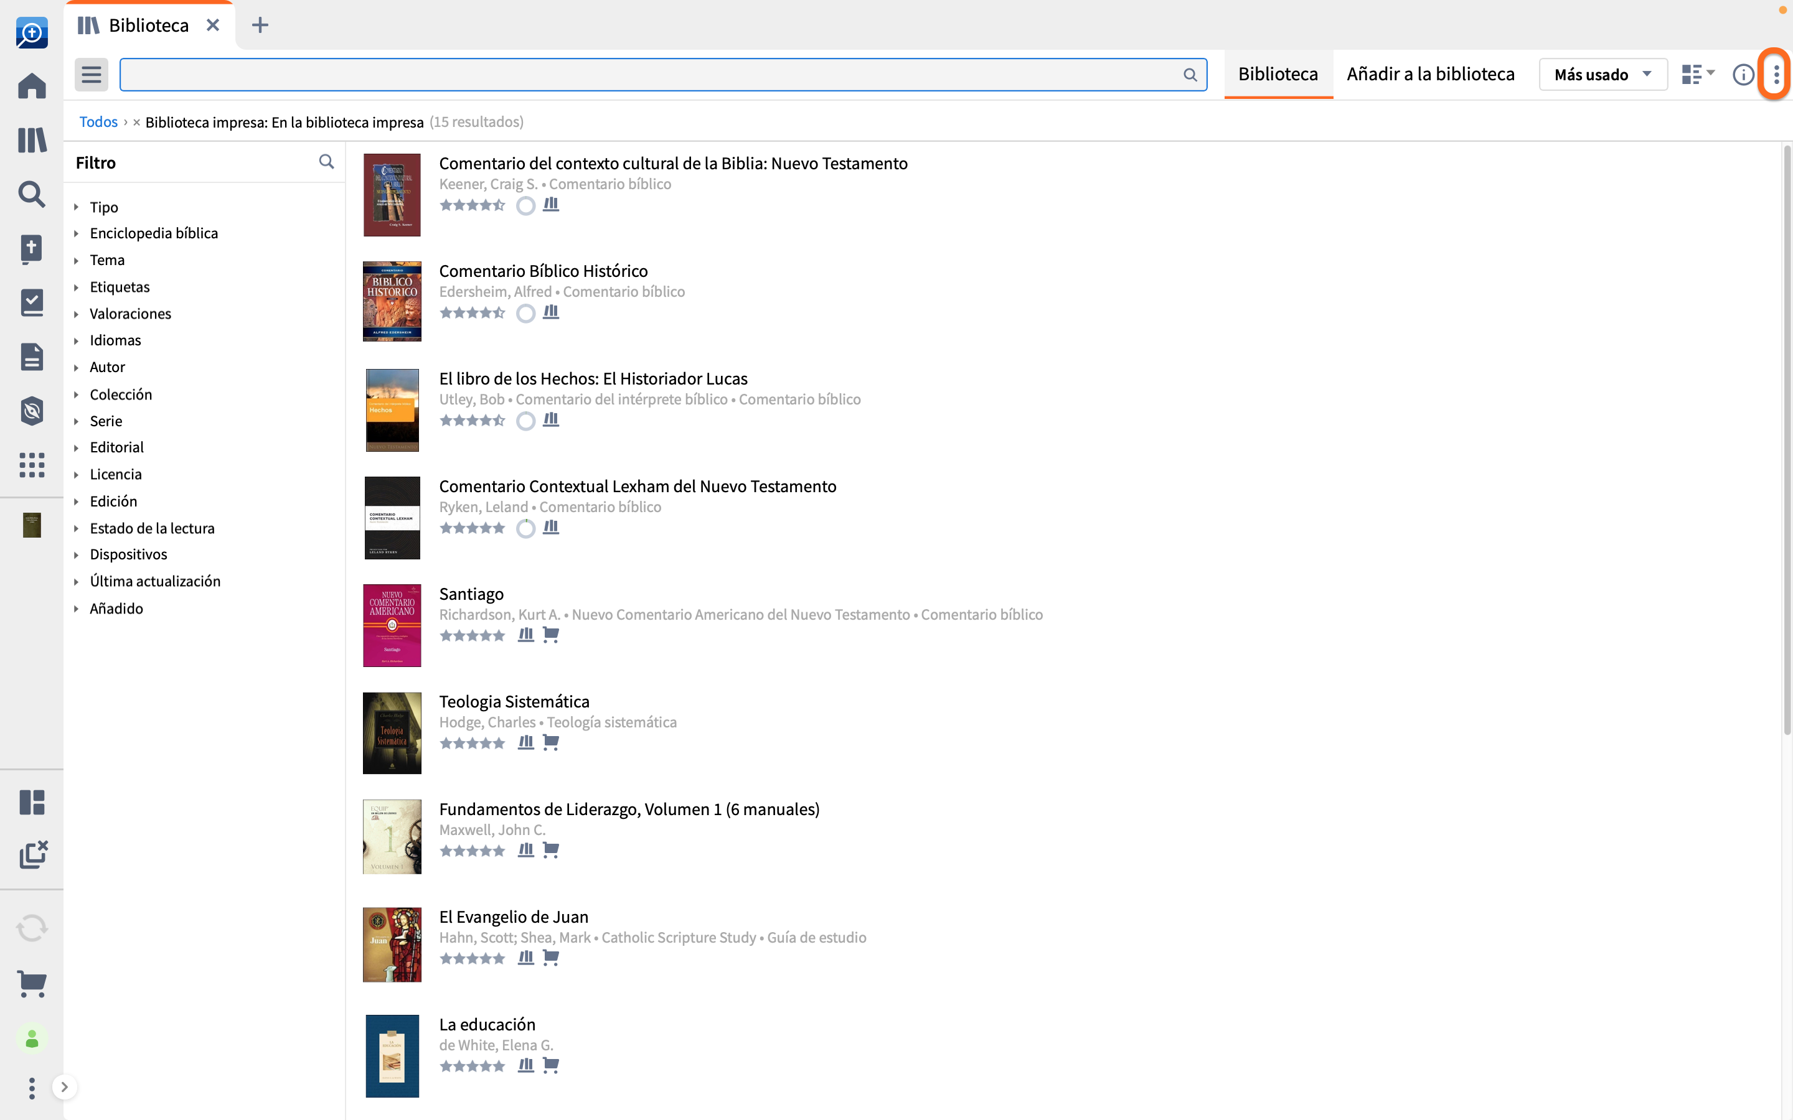The height and width of the screenshot is (1120, 1793).
Task: Open the Más usado sort dropdown
Action: 1602,75
